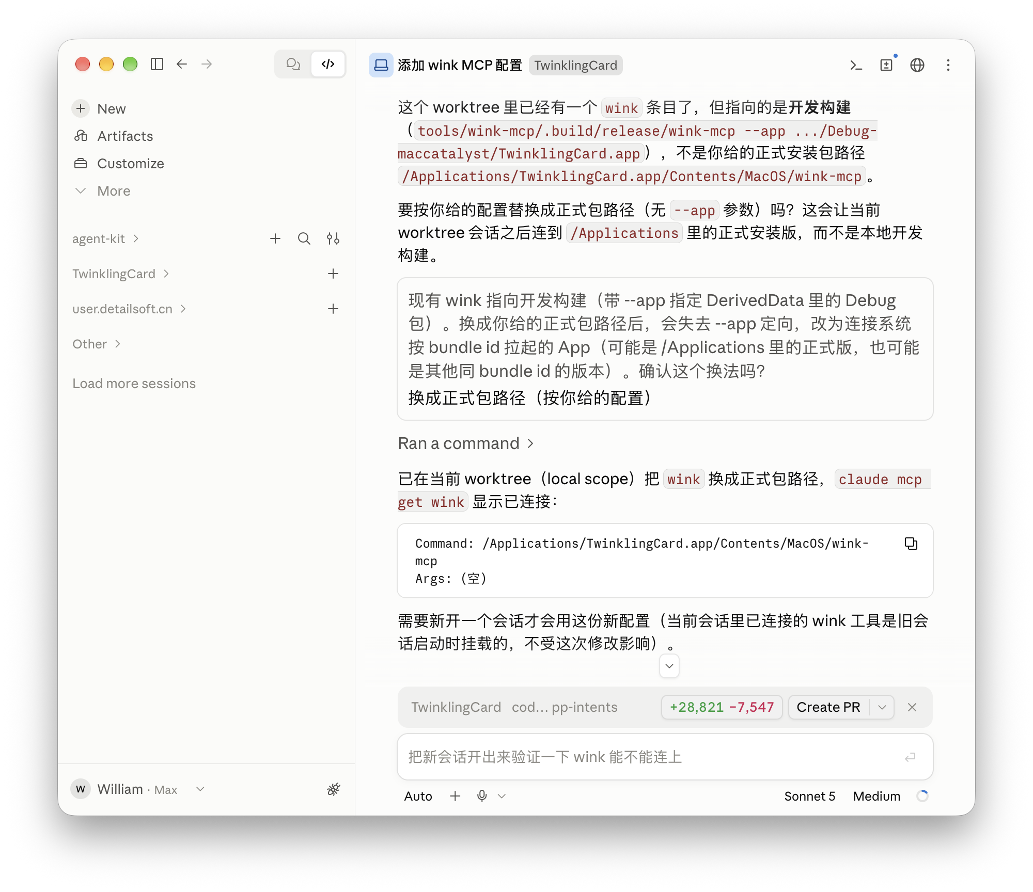Open the three-dot more options menu
The width and height of the screenshot is (1033, 892).
[x=948, y=65]
